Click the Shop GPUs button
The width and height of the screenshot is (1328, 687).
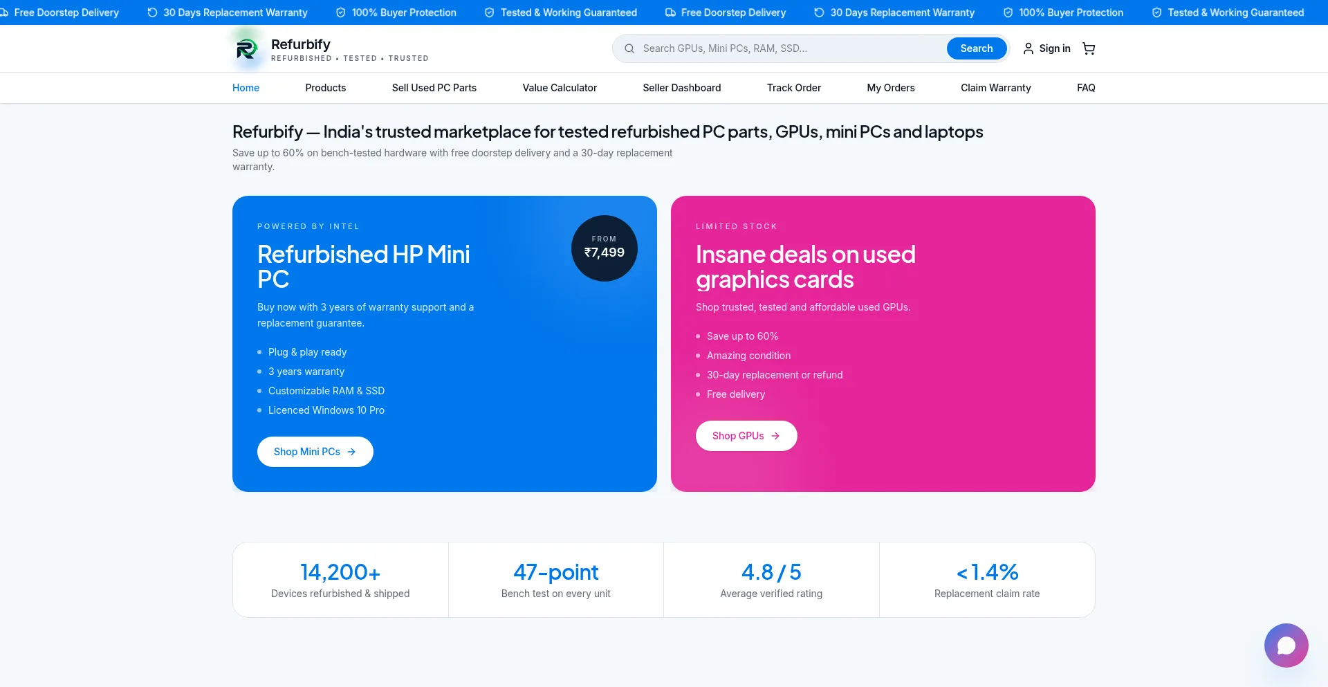[x=746, y=436]
